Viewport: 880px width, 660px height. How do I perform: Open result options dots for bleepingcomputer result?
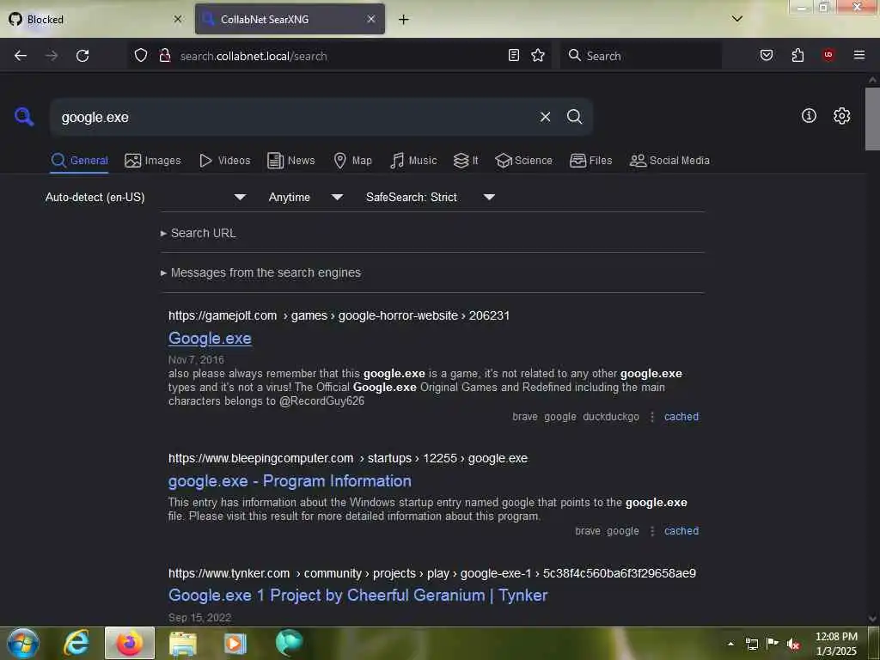pos(652,531)
